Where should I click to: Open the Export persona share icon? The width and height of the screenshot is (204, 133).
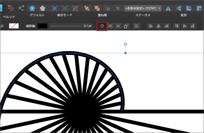[21, 8]
